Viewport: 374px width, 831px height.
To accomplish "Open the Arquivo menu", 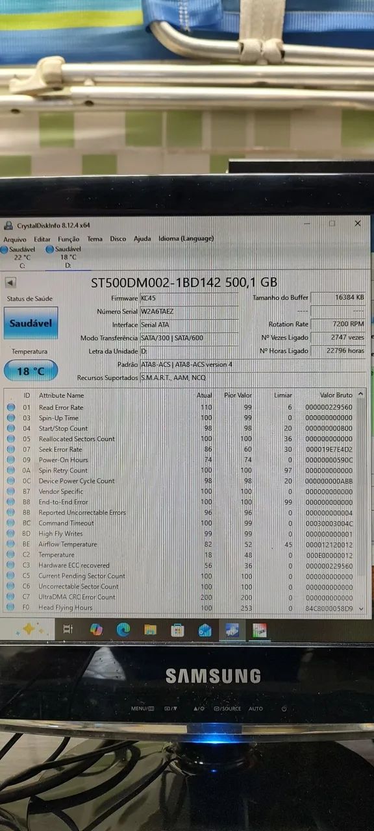I will click(x=15, y=239).
